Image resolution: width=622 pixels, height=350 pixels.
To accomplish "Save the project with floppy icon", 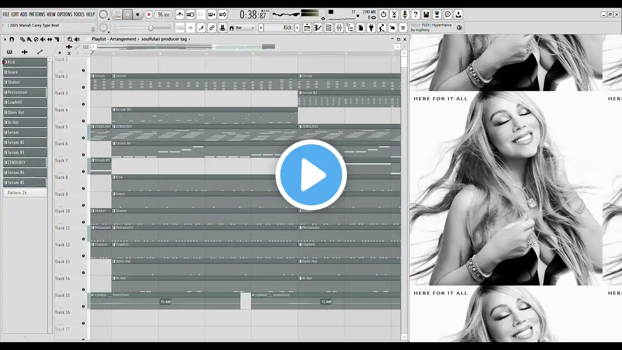I will (426, 15).
